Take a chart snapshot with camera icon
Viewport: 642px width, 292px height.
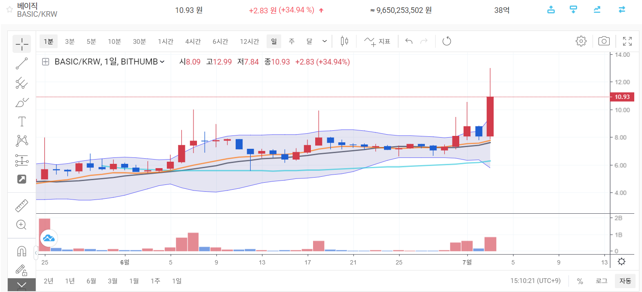[604, 41]
